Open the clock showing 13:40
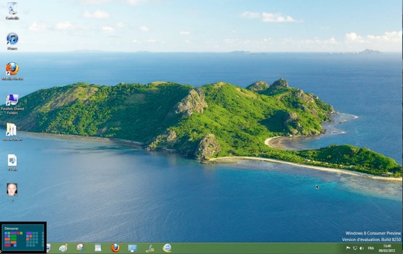 [387, 248]
